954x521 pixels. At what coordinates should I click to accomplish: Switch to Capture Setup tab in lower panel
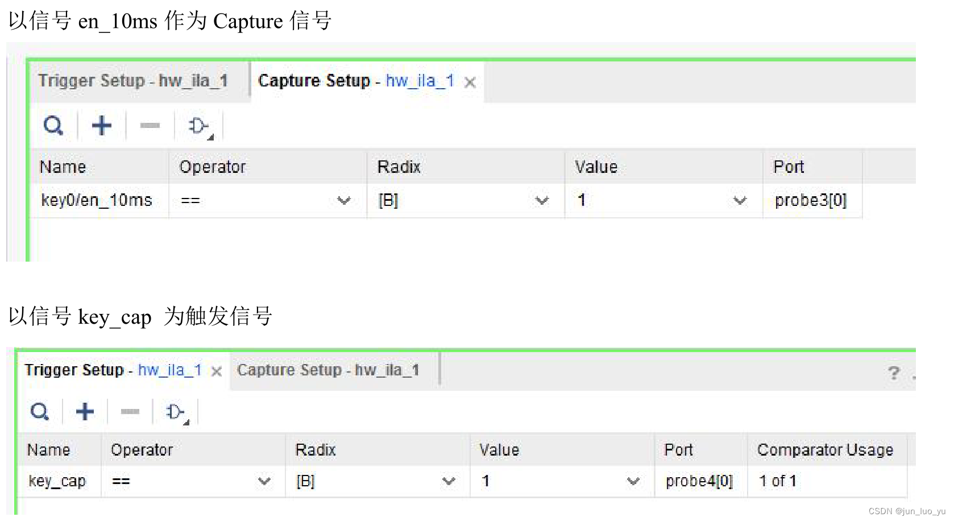coord(328,370)
